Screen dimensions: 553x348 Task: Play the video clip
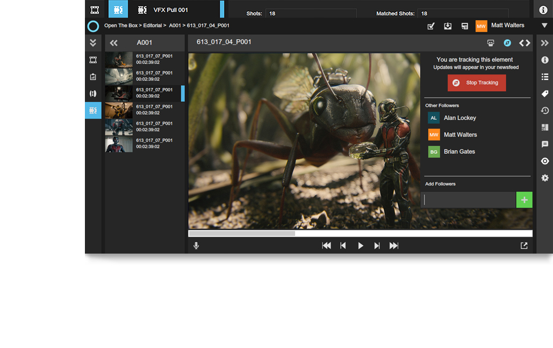361,246
